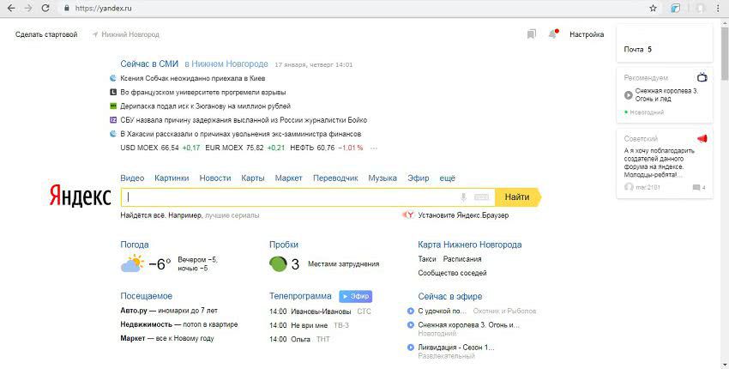This screenshot has height=369, width=729.
Task: Open the Почта mail link
Action: (x=634, y=50)
